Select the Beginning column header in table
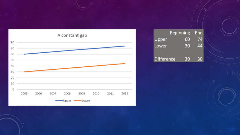Image resolution: width=240 pixels, height=135 pixels. coord(180,33)
